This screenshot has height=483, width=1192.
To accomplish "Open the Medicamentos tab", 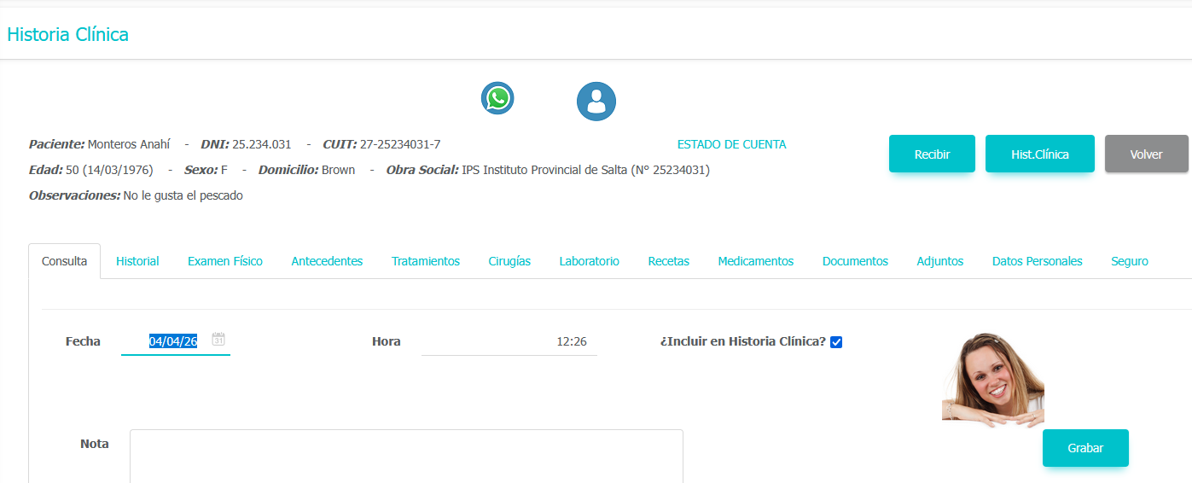I will 755,261.
